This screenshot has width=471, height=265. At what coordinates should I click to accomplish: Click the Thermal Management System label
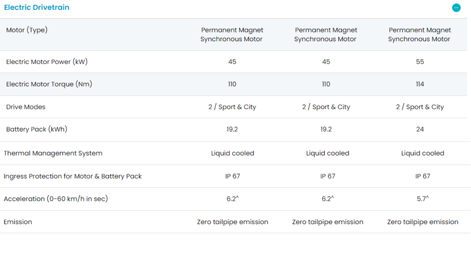point(53,153)
